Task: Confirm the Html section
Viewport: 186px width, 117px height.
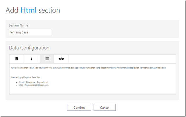Action: coord(79,107)
